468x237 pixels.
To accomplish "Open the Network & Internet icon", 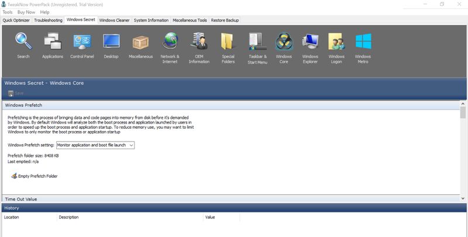I will [x=170, y=41].
